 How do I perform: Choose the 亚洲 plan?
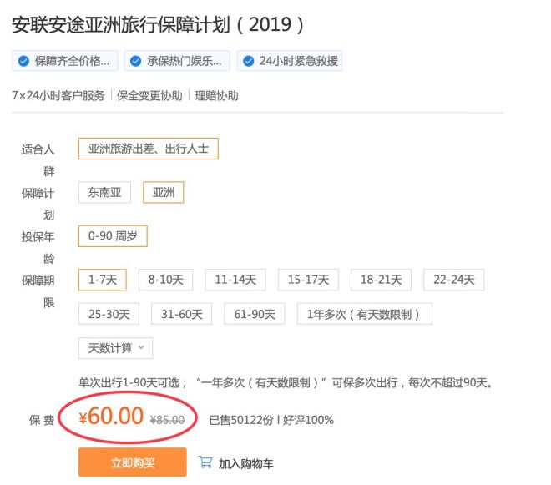[164, 192]
